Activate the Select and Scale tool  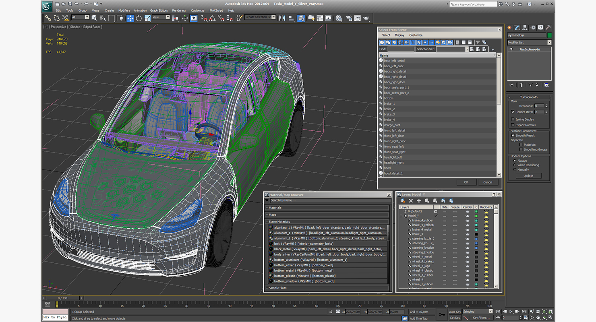coord(147,18)
